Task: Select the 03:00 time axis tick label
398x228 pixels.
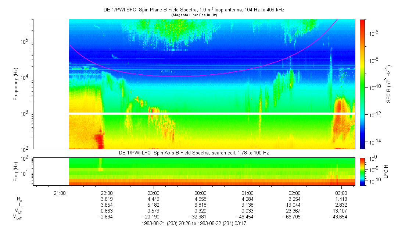Action: pyautogui.click(x=341, y=193)
